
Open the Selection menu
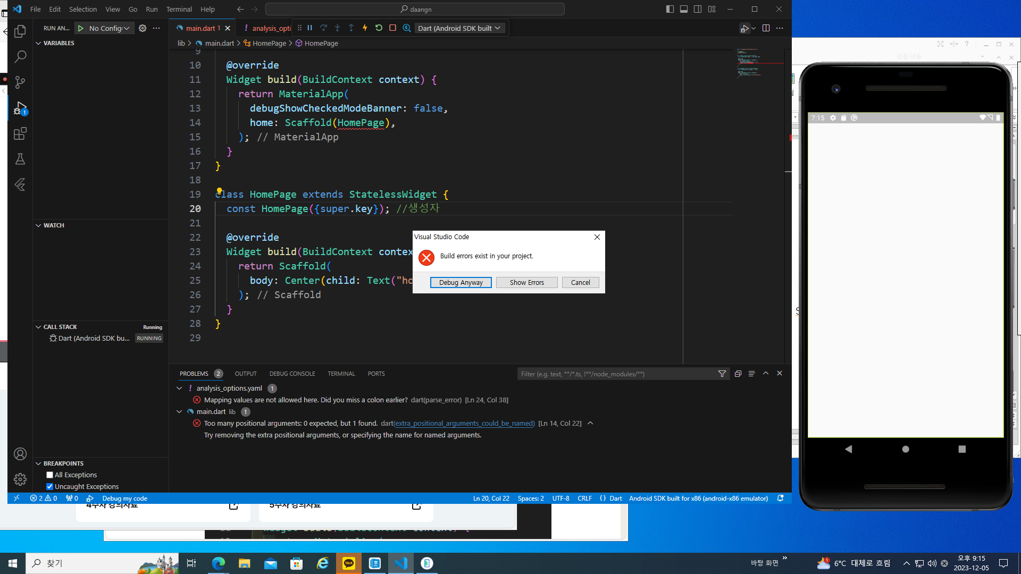83,9
